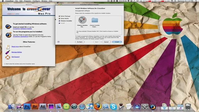
Task: Open the Manage Bottles link
Action: 16,52
